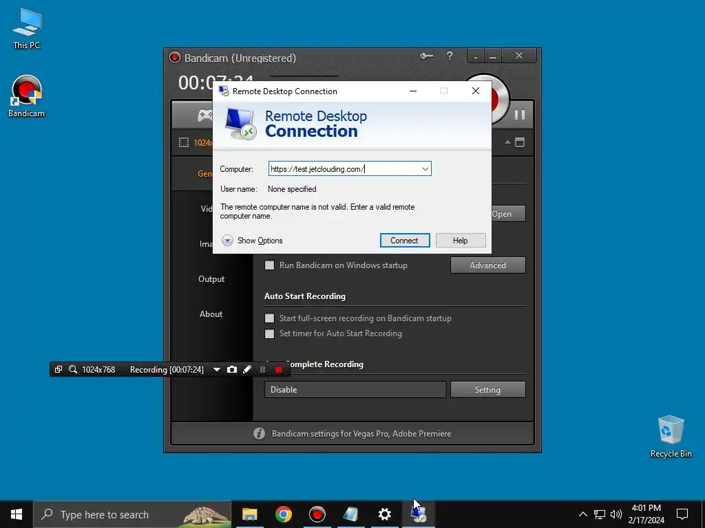
Task: Click the Remote Desktop Connection title icon
Action: point(224,91)
